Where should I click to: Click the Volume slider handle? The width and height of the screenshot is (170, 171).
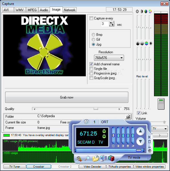(x=164, y=122)
